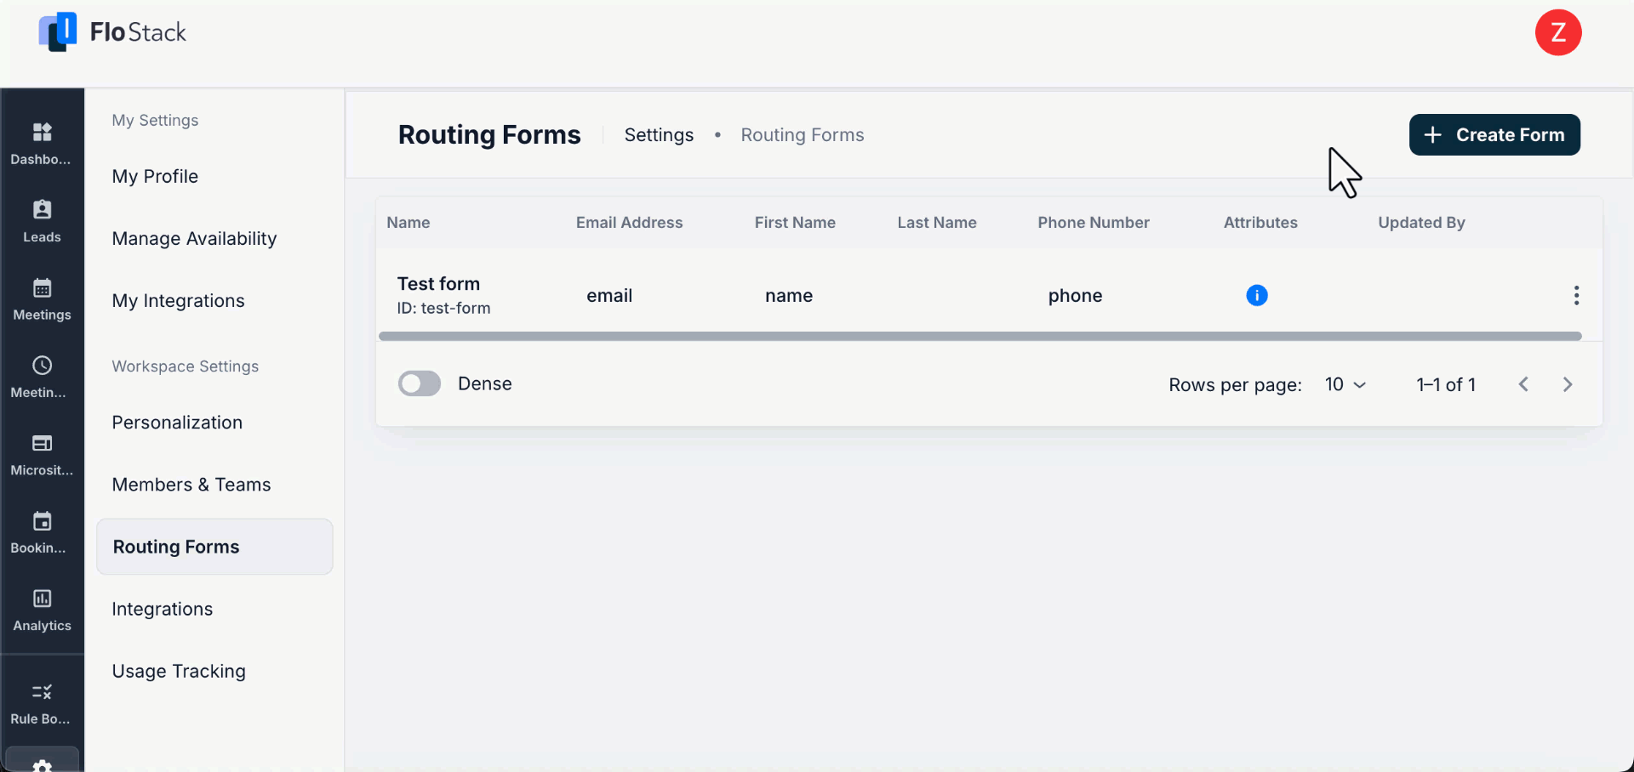Click the attributes info icon on Test form
This screenshot has width=1634, height=772.
(x=1258, y=295)
